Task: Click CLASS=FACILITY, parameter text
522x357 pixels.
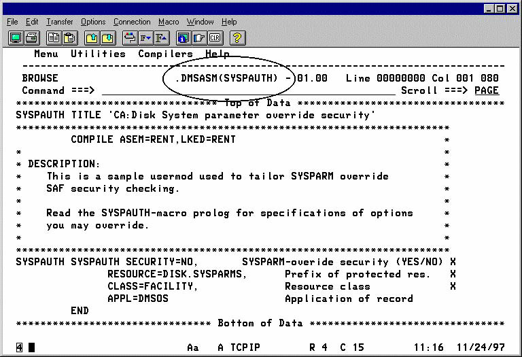Action: point(153,286)
